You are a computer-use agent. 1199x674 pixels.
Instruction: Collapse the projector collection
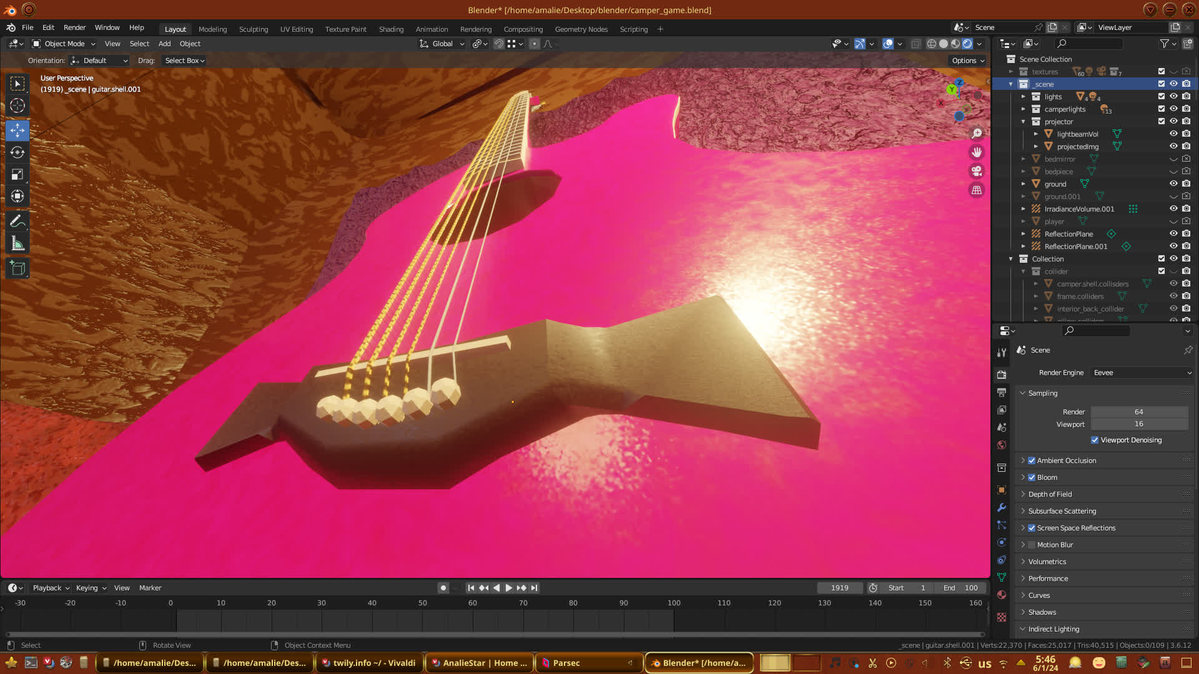point(1023,122)
